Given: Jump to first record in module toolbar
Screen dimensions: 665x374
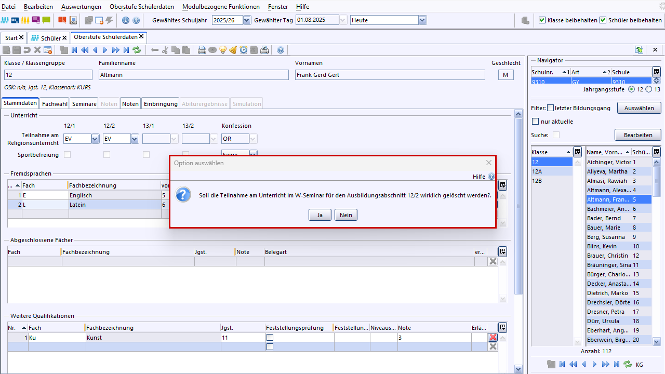Looking at the screenshot, I should point(74,50).
